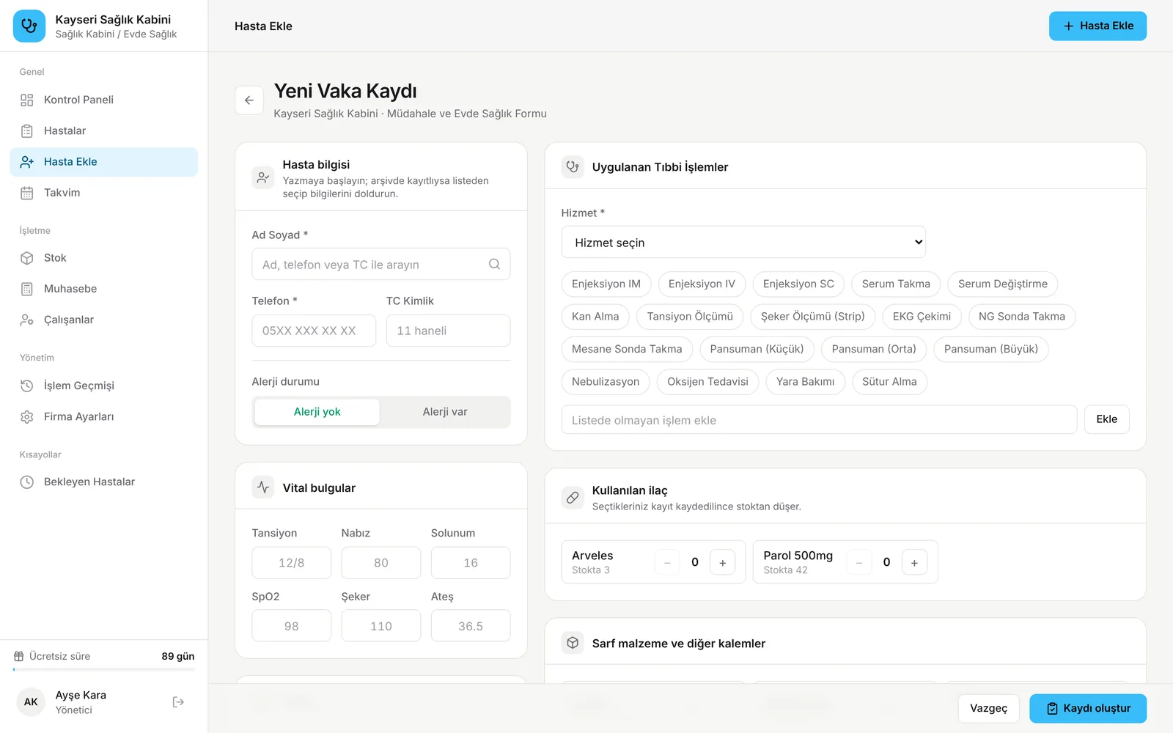Click the Ücretsiz süre progress bar

[104, 669]
